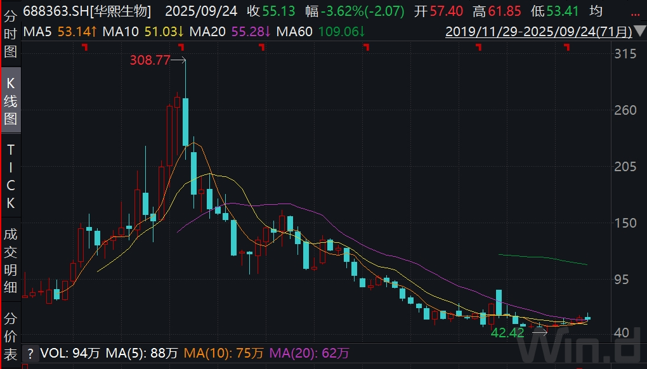Viewport: 647px width, 369px height.
Task: Click the MA5 53.14 indicator value
Action: (x=60, y=31)
